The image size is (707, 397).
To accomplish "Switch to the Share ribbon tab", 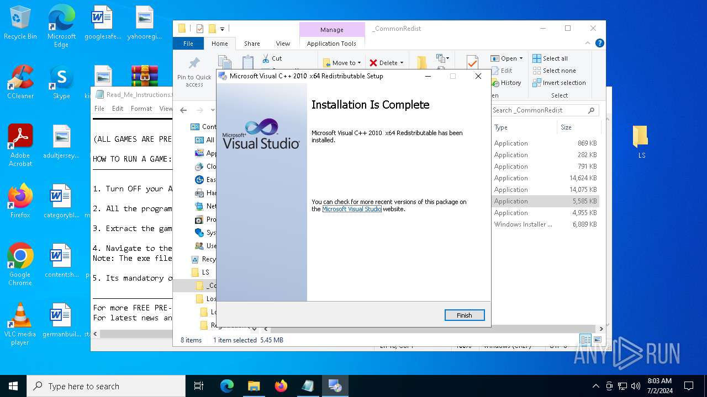I will coord(252,44).
